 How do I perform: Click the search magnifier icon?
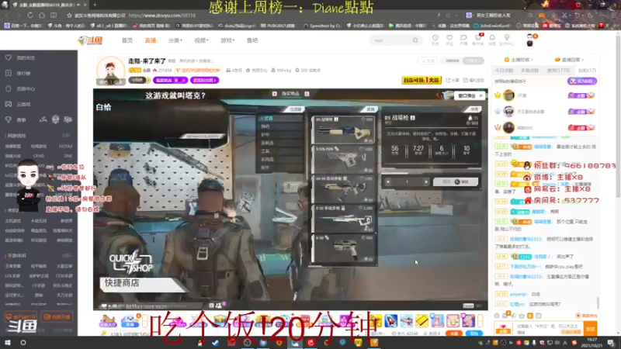point(415,40)
